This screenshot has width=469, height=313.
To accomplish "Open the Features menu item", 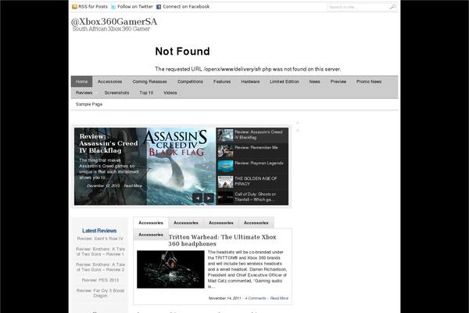I will tap(222, 81).
